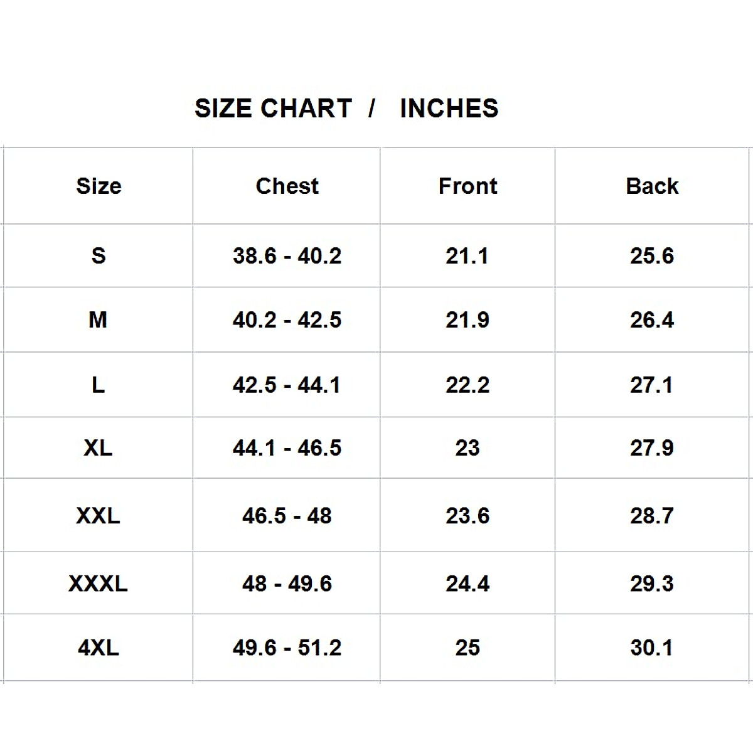Select front measurement 21.9

tap(467, 320)
